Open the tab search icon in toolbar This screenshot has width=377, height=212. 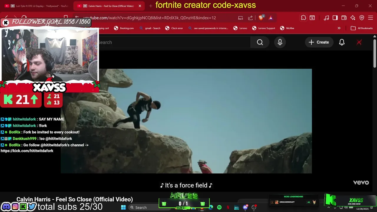click(312, 18)
